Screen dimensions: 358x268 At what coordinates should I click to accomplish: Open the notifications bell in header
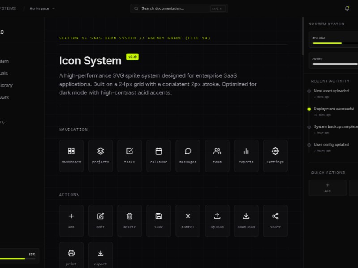pyautogui.click(x=347, y=8)
